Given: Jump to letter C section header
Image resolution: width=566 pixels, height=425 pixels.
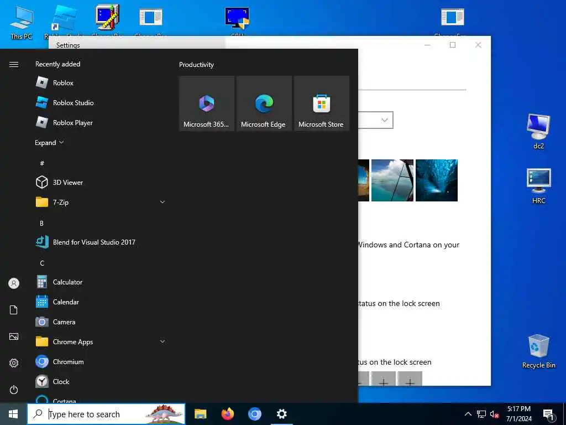Looking at the screenshot, I should 42,263.
